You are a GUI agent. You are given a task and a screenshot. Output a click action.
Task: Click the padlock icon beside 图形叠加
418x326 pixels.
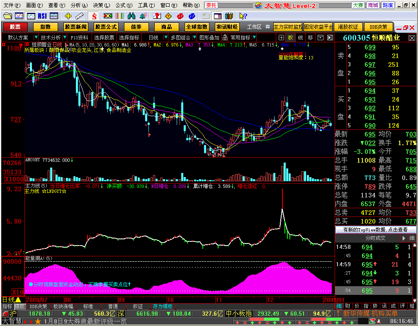pyautogui.click(x=225, y=38)
